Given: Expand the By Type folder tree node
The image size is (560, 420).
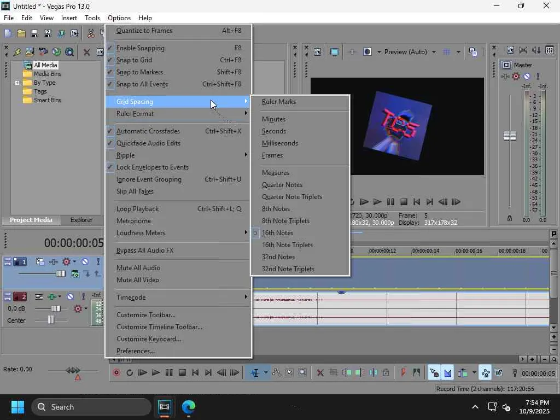Looking at the screenshot, I should pyautogui.click(x=17, y=83).
